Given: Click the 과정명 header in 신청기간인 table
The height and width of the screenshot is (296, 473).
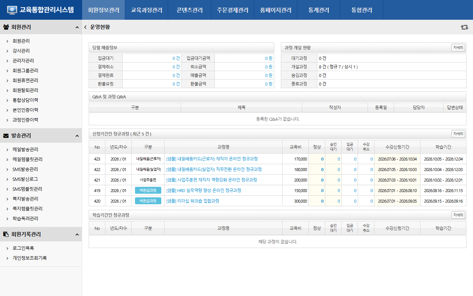Looking at the screenshot, I should (x=223, y=147).
